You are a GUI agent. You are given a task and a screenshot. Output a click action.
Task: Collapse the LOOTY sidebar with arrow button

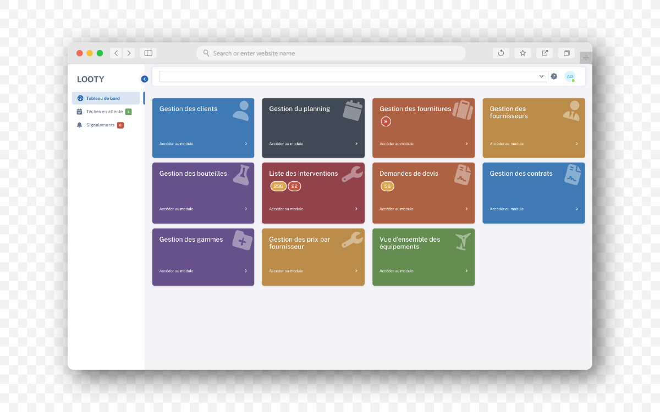pyautogui.click(x=144, y=79)
